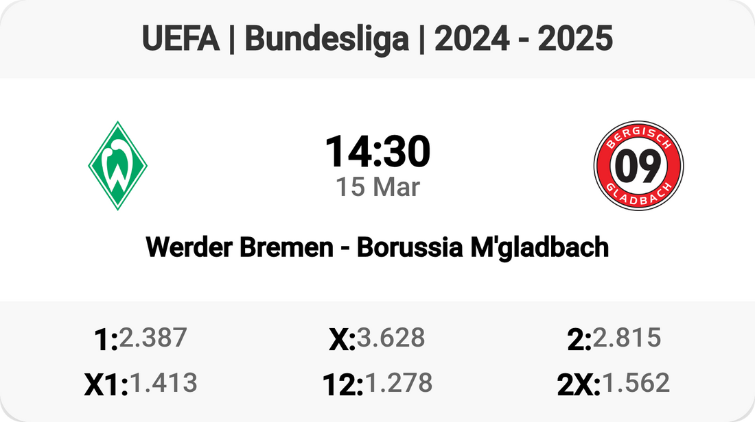Click the bold "1:" outcome label
The width and height of the screenshot is (755, 422).
coord(104,340)
